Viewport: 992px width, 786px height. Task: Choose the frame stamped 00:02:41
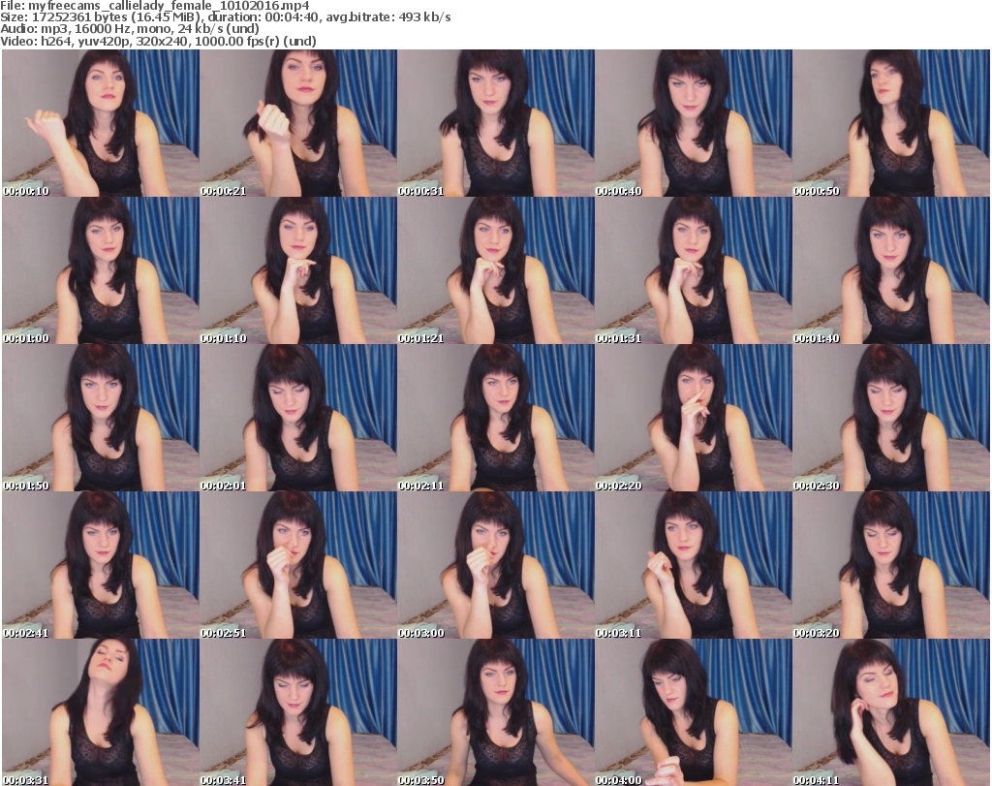pyautogui.click(x=101, y=565)
